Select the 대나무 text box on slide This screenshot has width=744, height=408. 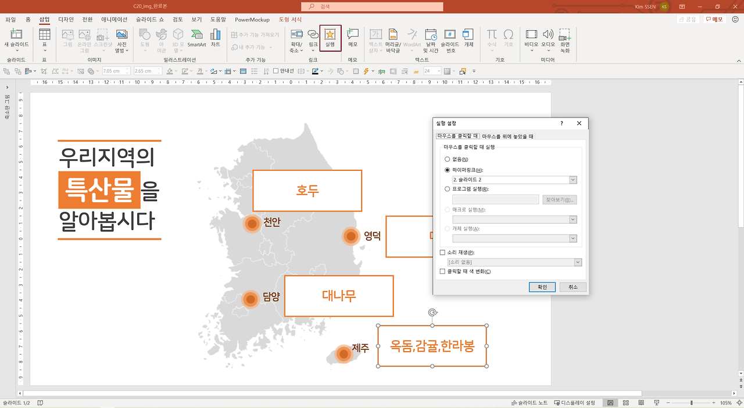coord(339,296)
